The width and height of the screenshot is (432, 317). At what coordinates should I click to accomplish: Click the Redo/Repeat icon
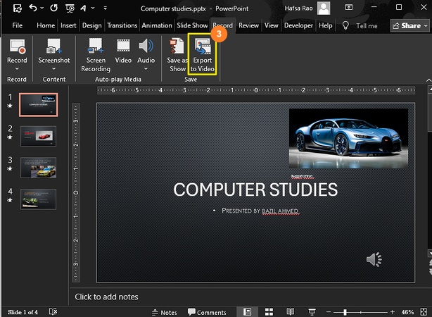pyautogui.click(x=53, y=8)
